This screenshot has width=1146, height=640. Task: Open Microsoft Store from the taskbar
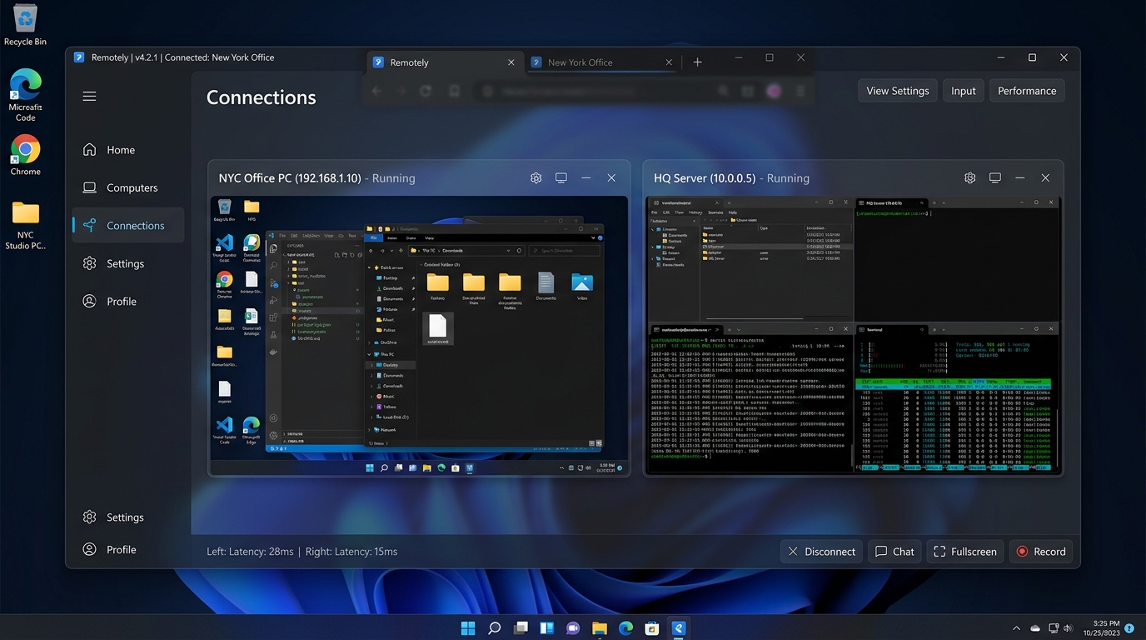pyautogui.click(x=653, y=627)
